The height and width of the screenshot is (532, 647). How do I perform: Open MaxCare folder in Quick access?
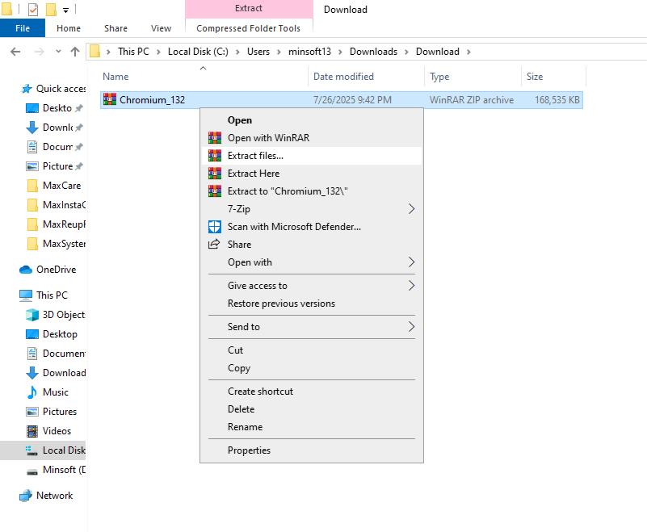pos(53,186)
